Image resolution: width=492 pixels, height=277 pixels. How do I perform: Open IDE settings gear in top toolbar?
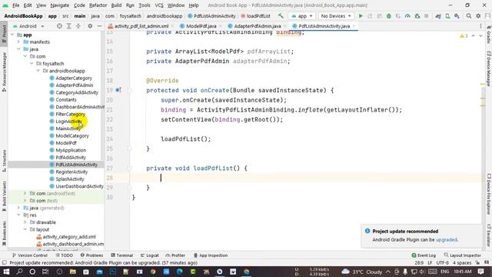(478, 15)
